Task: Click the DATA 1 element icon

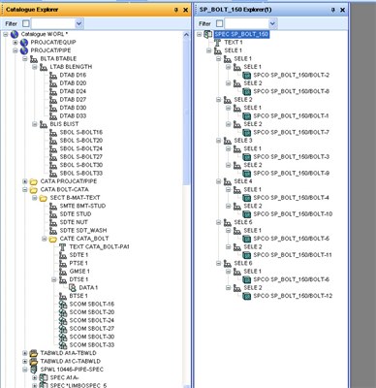Action: 73,288
